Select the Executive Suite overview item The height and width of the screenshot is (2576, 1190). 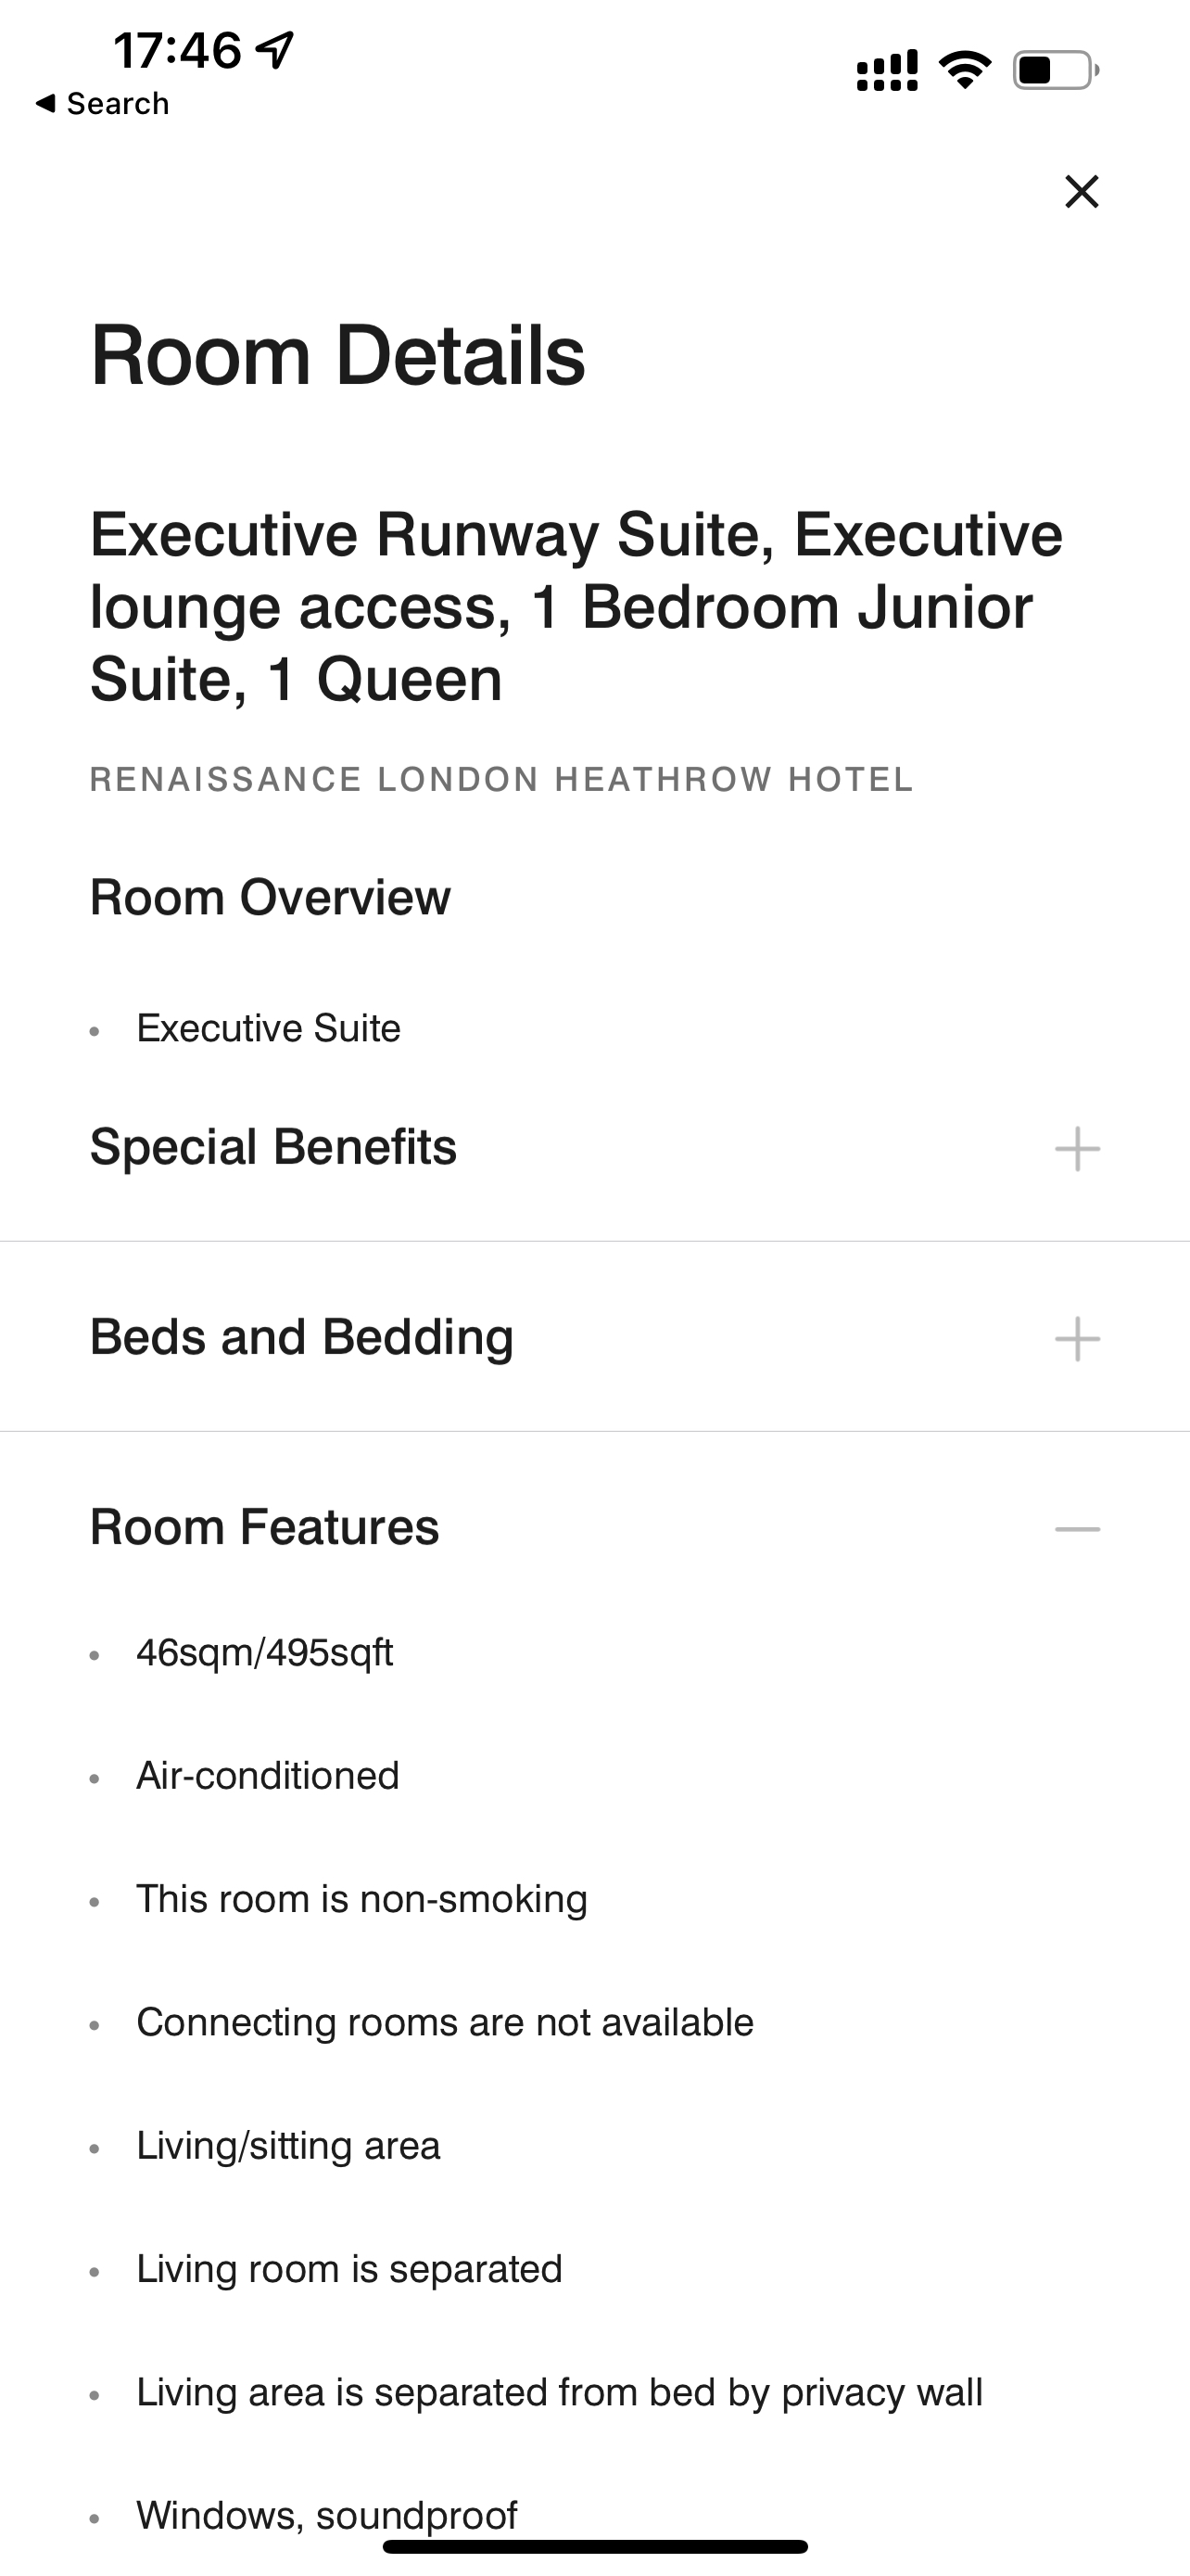pos(268,1028)
